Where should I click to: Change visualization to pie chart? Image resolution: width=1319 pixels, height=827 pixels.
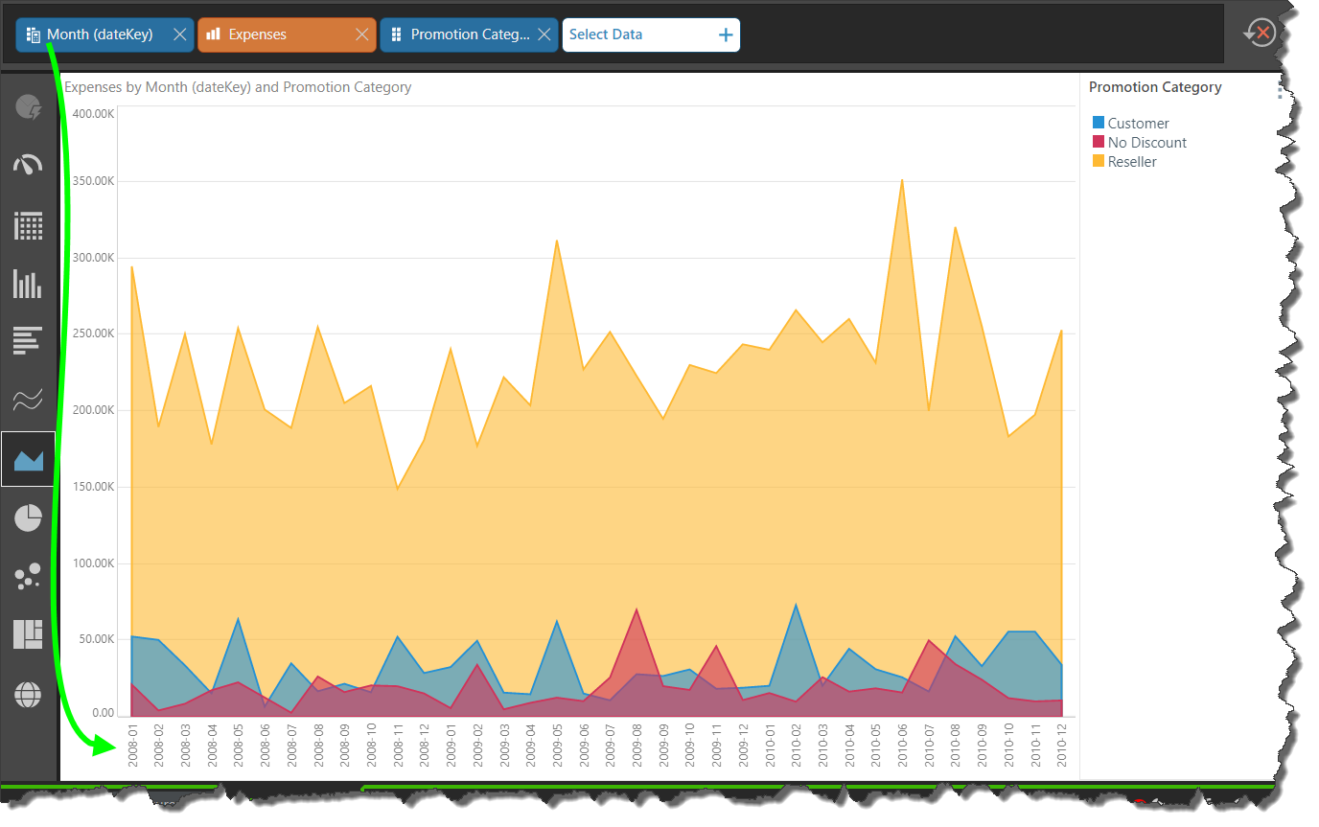coord(28,517)
